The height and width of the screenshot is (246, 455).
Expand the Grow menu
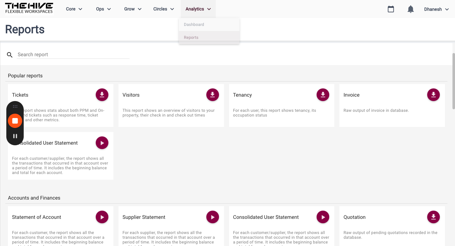(133, 9)
